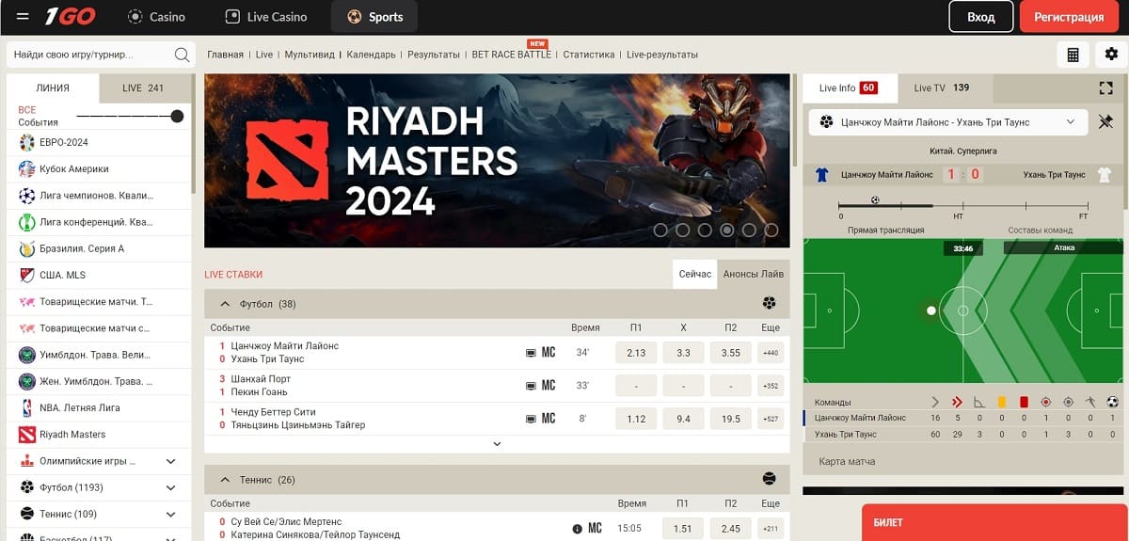Viewport: 1129px width, 541px height.
Task: Click the 2.13 odds for П1
Action: point(636,354)
